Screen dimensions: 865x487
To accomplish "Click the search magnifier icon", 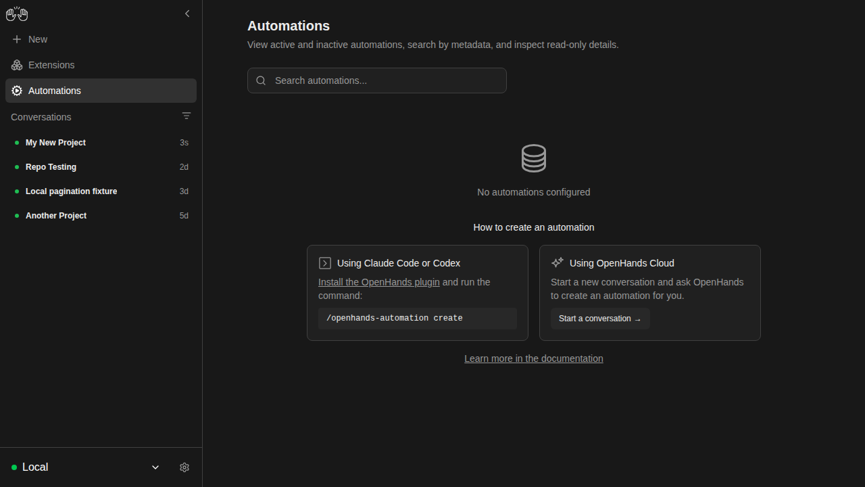I will tap(261, 80).
